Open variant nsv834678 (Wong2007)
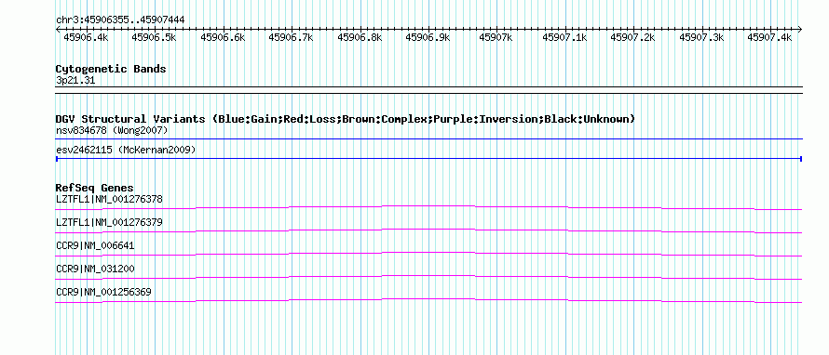Screen dimensions: 829x355 pos(112,130)
